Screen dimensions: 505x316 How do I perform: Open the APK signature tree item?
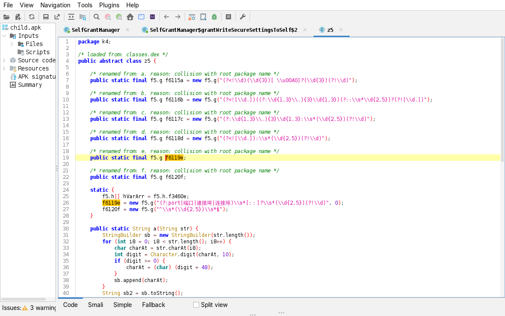click(x=37, y=77)
